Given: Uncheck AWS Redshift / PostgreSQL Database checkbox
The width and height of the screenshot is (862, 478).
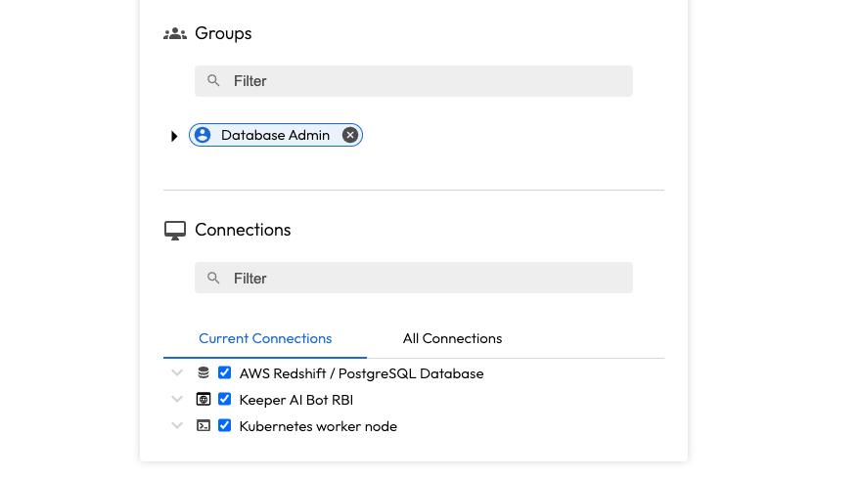Looking at the screenshot, I should click(225, 373).
